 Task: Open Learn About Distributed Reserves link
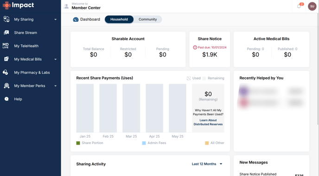click(x=208, y=122)
